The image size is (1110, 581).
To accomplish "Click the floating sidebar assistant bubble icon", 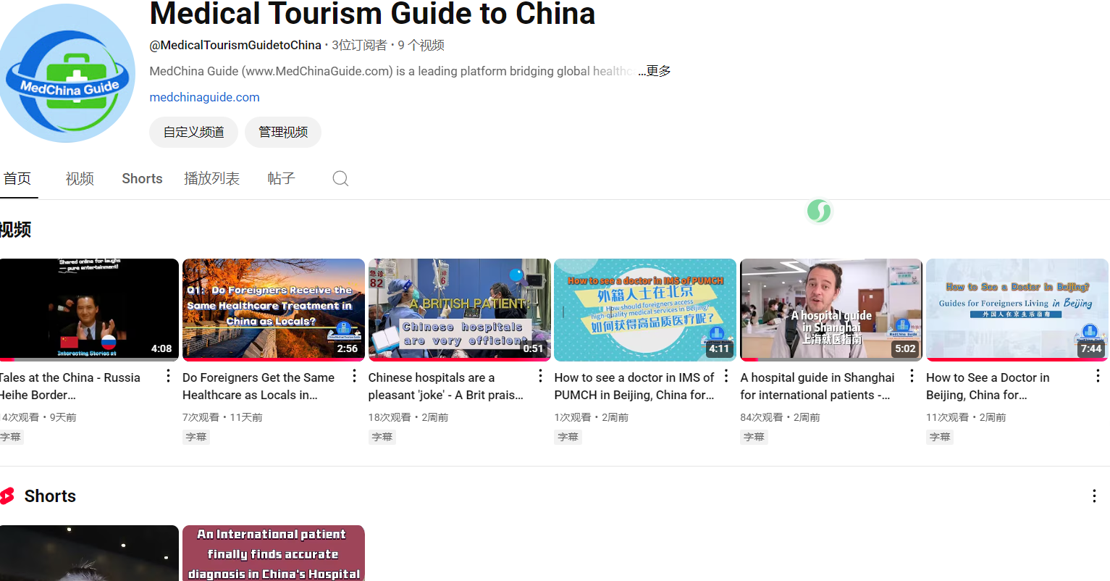I will 819,211.
